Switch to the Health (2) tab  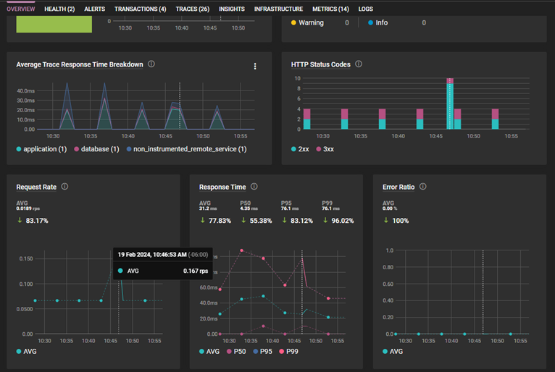59,9
